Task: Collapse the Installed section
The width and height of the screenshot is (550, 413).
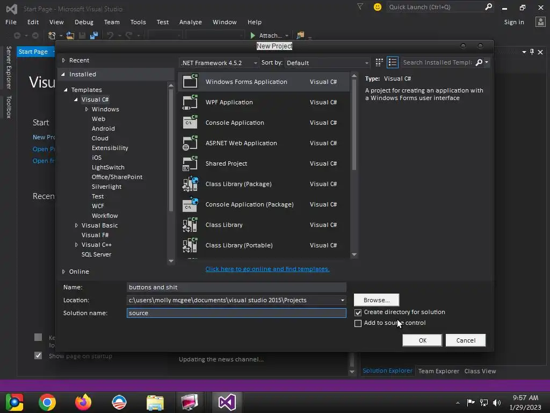Action: tap(63, 74)
